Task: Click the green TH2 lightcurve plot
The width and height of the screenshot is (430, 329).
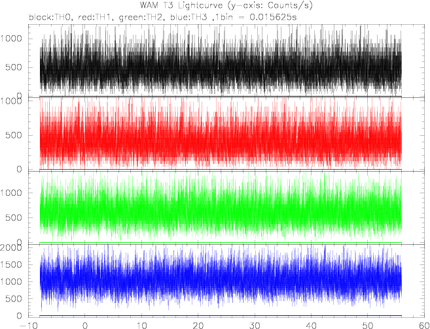Action: [221, 208]
